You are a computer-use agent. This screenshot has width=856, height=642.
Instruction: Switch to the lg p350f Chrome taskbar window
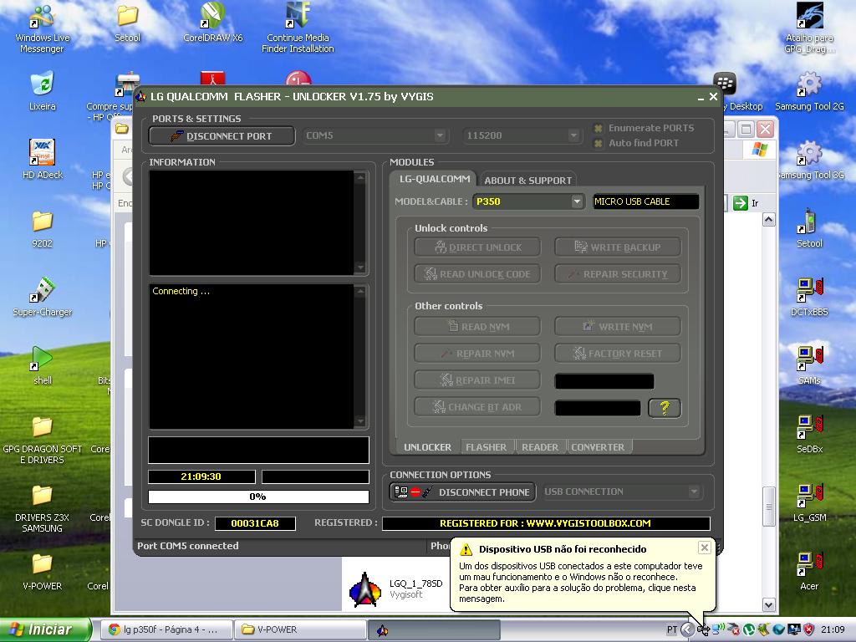pos(166,629)
